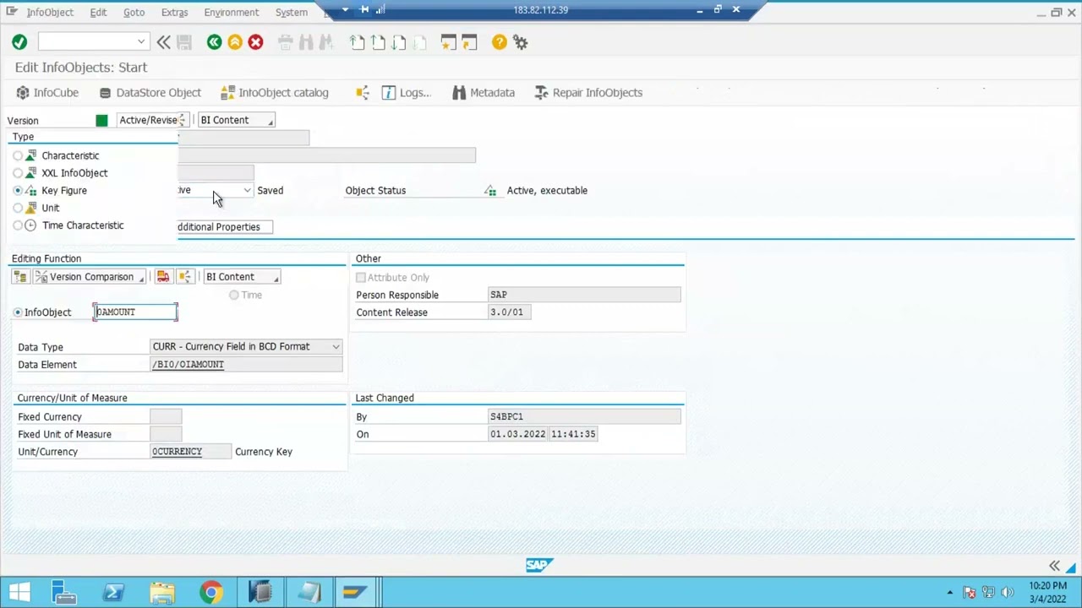Image resolution: width=1082 pixels, height=608 pixels.
Task: Select the InfoObject radio button
Action: (18, 312)
